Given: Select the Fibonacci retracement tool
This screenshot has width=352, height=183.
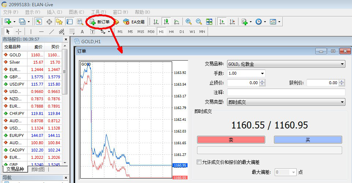Looking at the screenshot, I should pyautogui.click(x=72, y=31).
